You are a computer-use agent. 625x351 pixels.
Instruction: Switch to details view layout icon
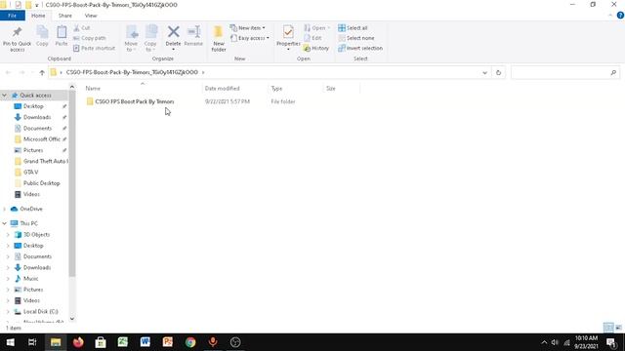(608, 328)
